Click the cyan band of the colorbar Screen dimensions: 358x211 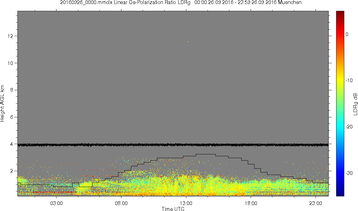point(340,127)
